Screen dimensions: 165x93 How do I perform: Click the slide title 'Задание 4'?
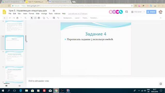(96, 34)
